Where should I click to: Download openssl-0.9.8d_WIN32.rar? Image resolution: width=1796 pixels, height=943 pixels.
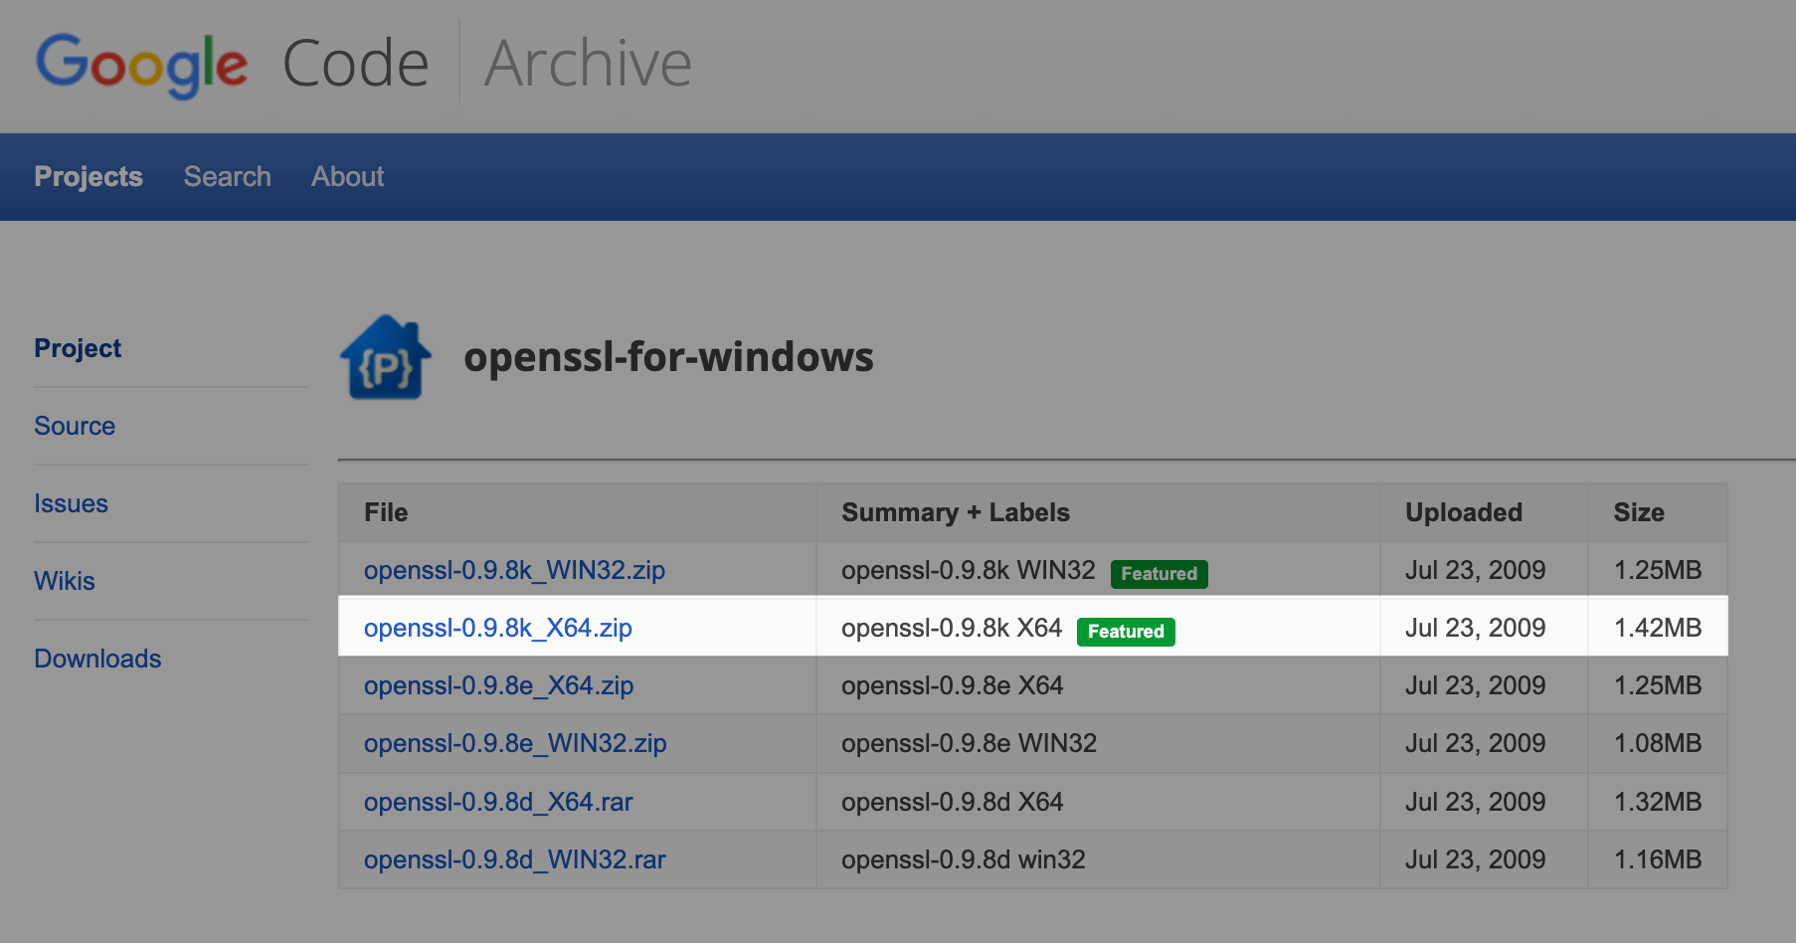click(x=515, y=859)
